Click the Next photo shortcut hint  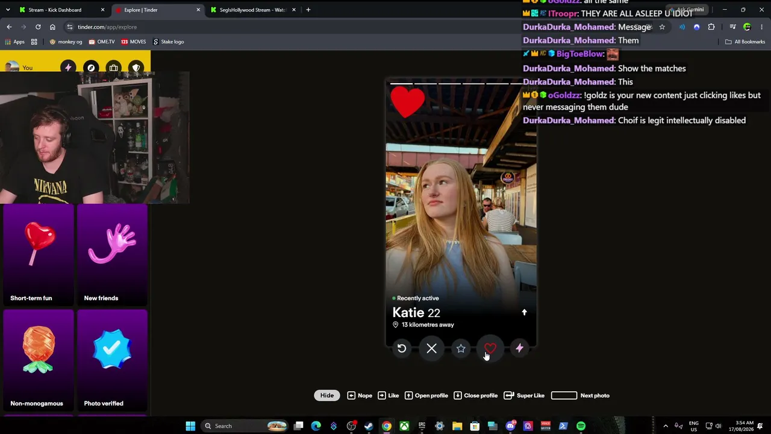(581, 395)
